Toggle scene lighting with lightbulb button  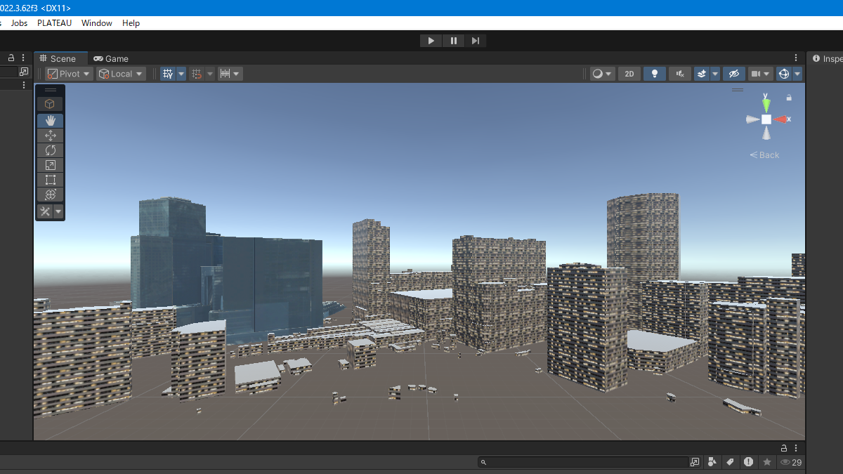[x=654, y=74]
